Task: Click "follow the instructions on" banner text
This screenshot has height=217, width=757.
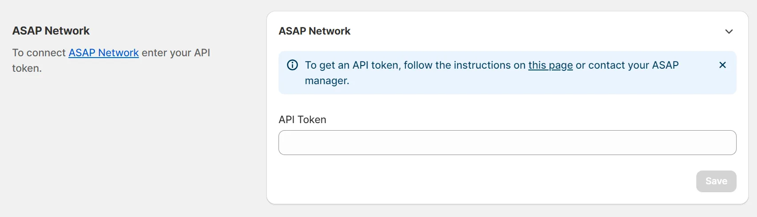Action: click(464, 65)
